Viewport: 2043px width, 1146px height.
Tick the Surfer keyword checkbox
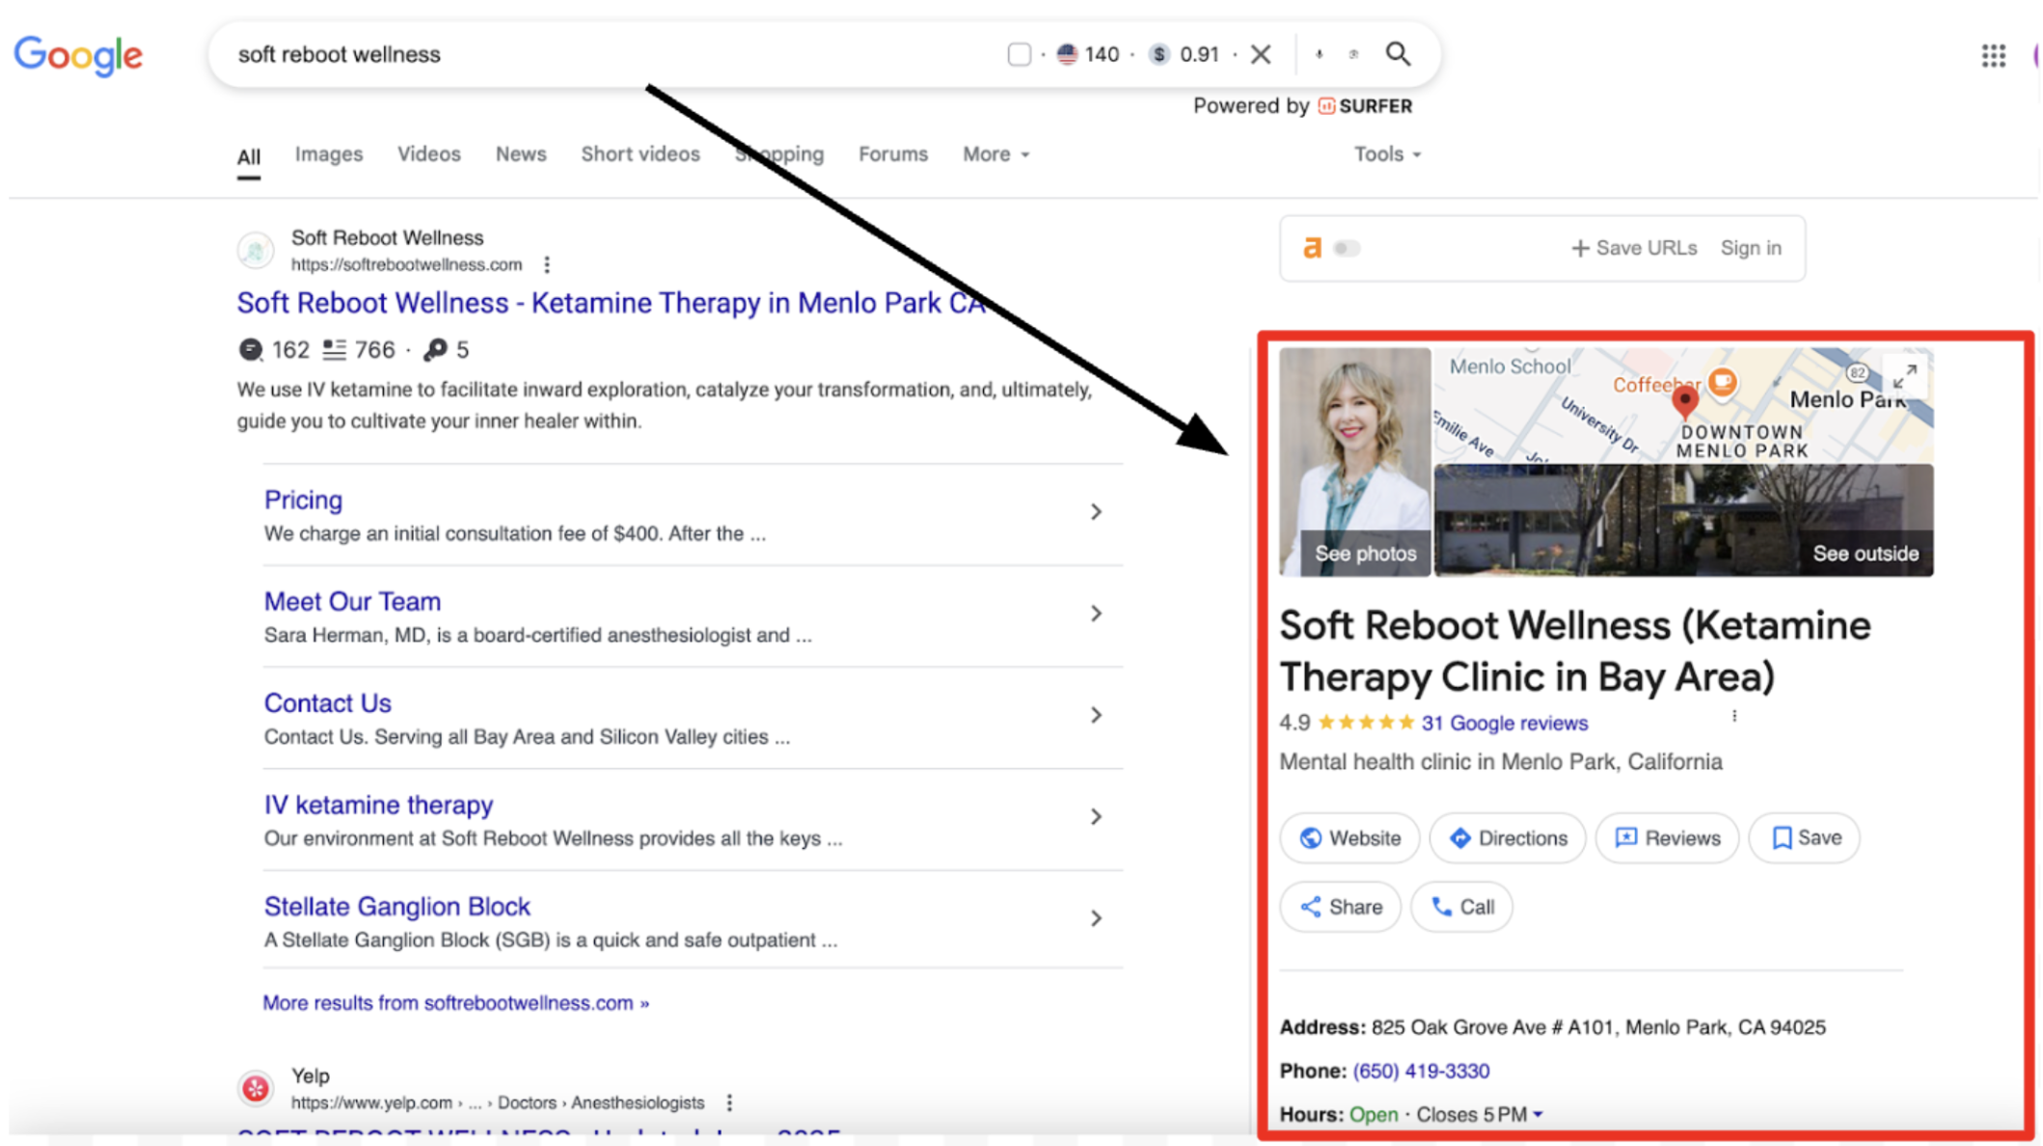(1019, 54)
